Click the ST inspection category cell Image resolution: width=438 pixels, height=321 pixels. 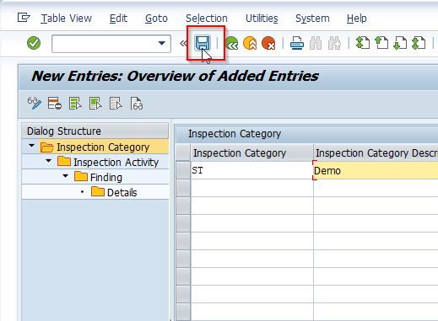pos(251,170)
